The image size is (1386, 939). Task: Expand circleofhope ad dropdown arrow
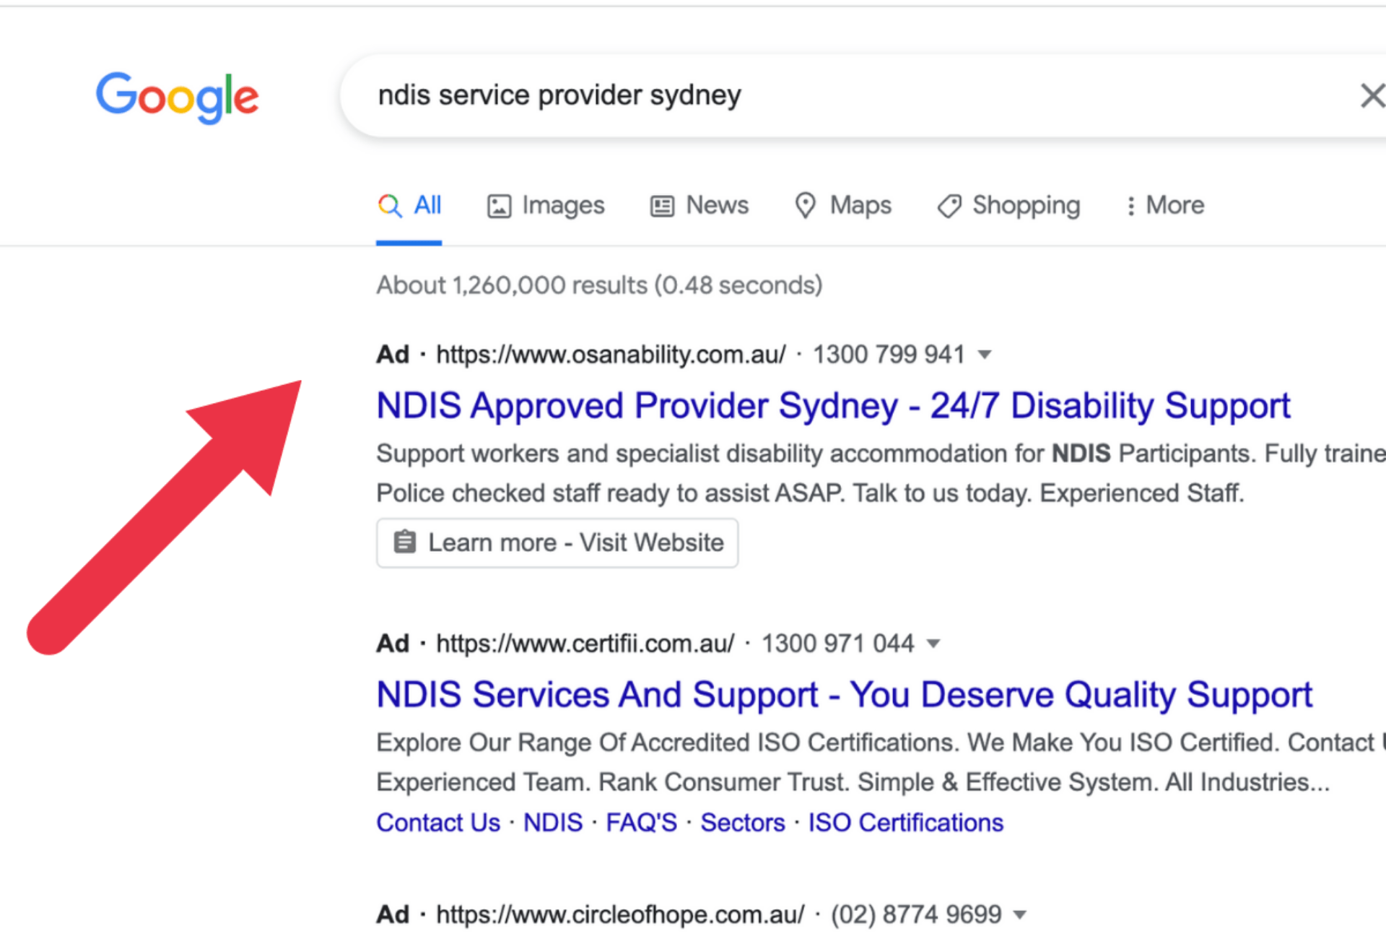1019,914
